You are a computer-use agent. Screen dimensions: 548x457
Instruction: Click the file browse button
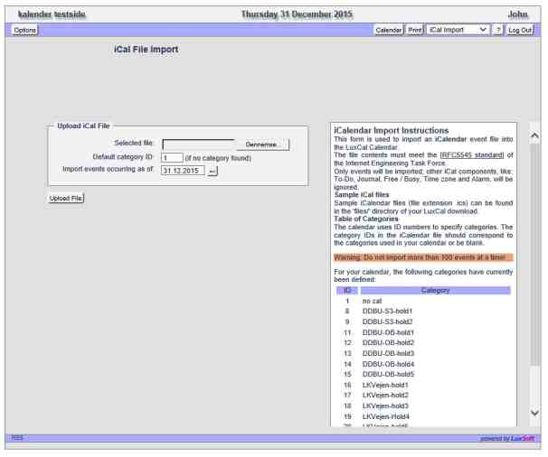[x=261, y=145]
